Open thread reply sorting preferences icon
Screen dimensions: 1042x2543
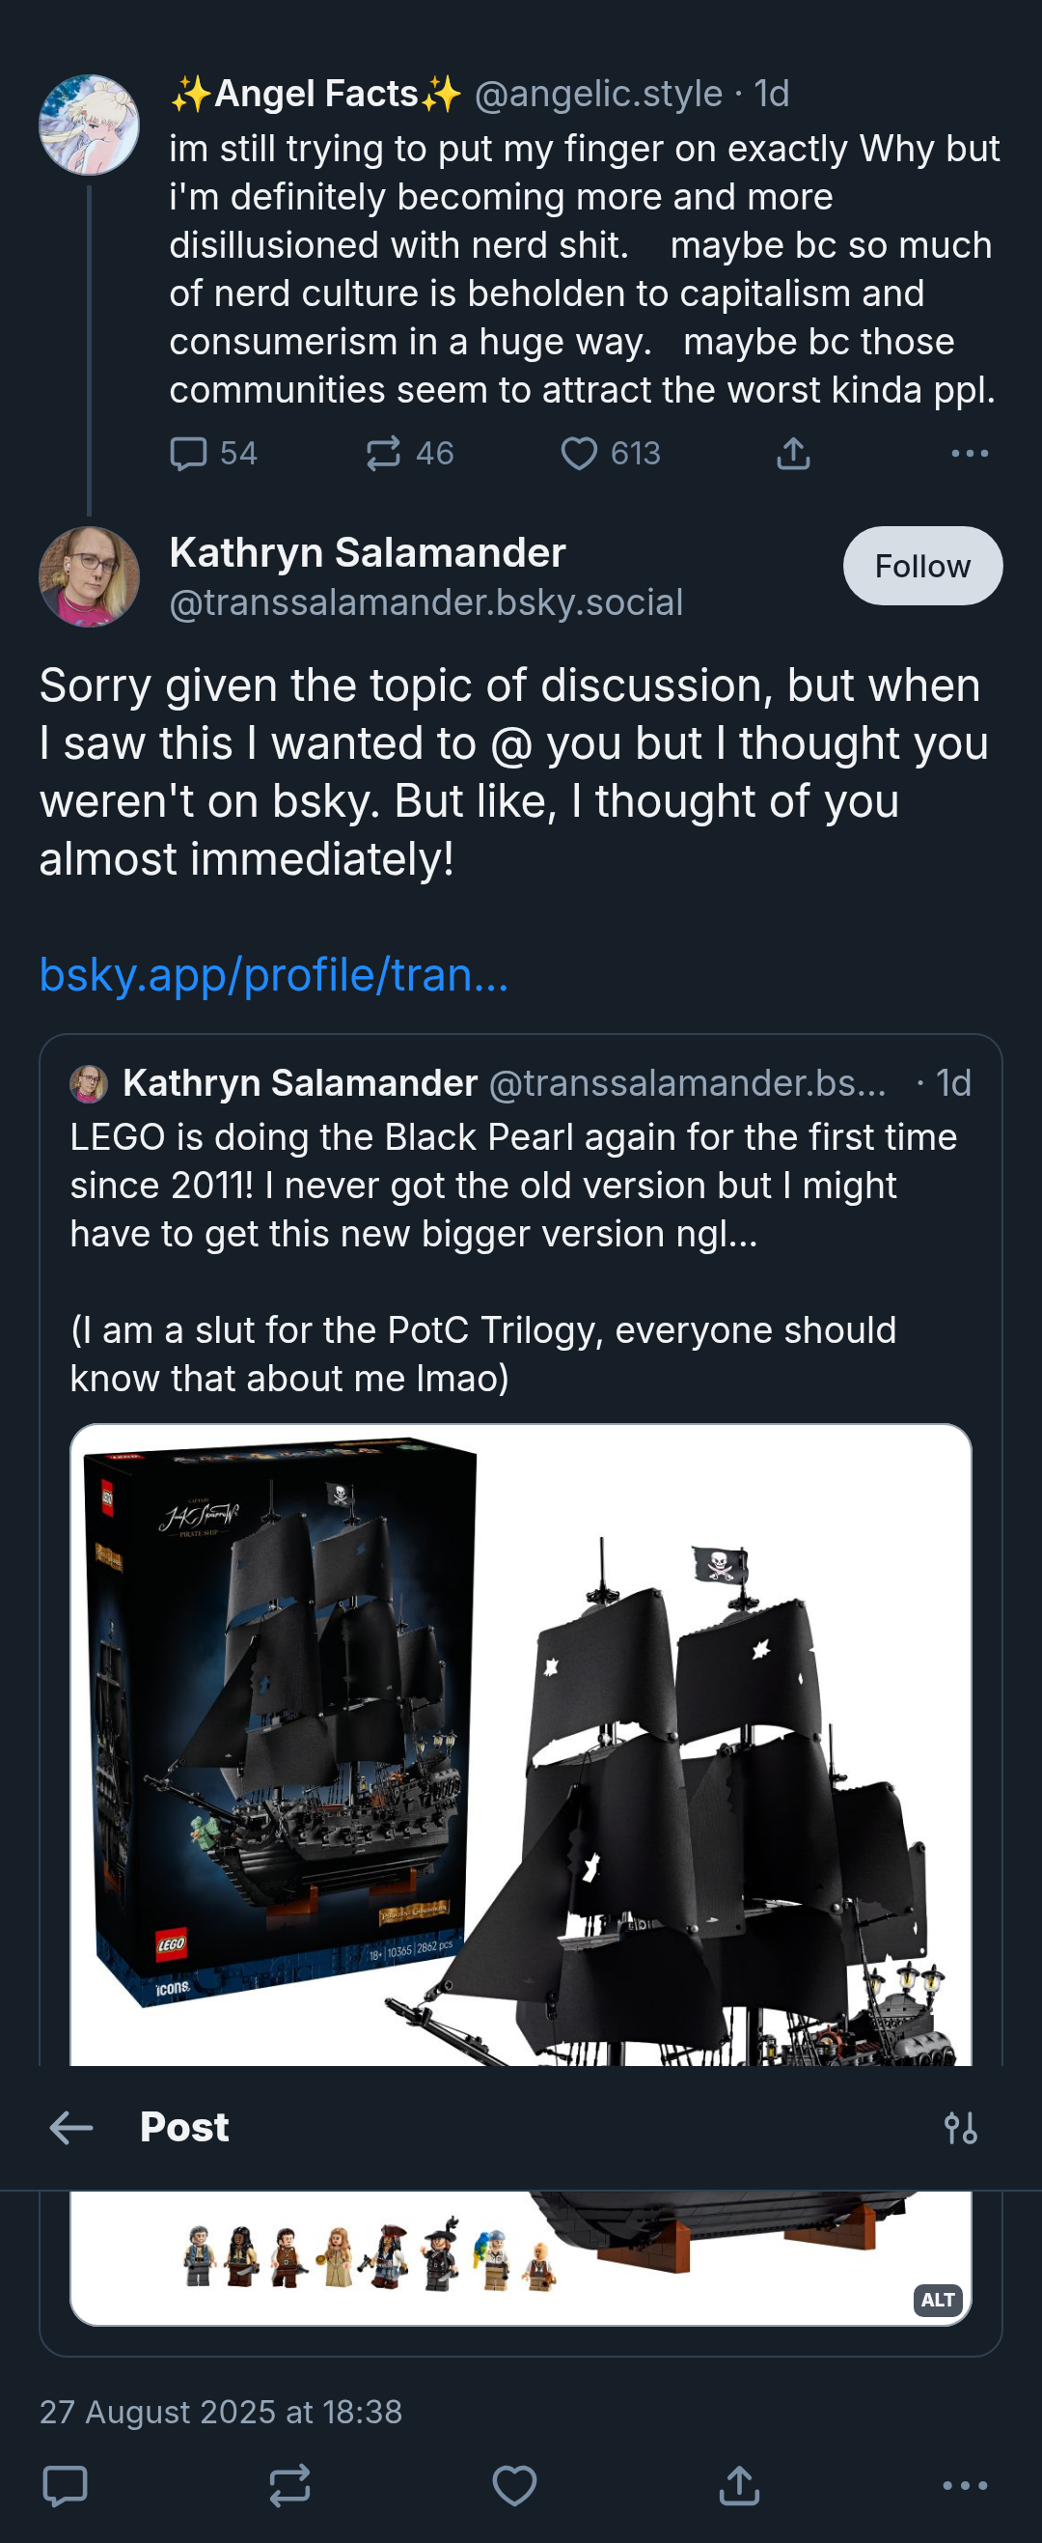point(960,2126)
